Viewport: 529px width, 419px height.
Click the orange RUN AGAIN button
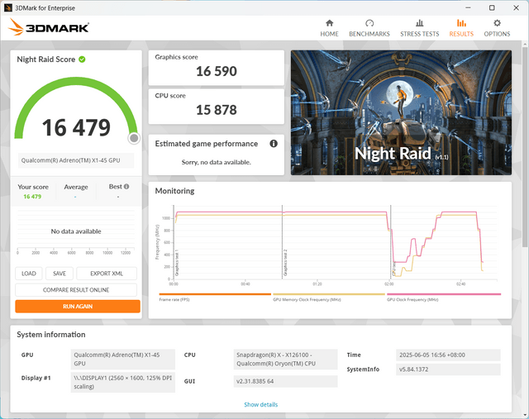tap(78, 307)
